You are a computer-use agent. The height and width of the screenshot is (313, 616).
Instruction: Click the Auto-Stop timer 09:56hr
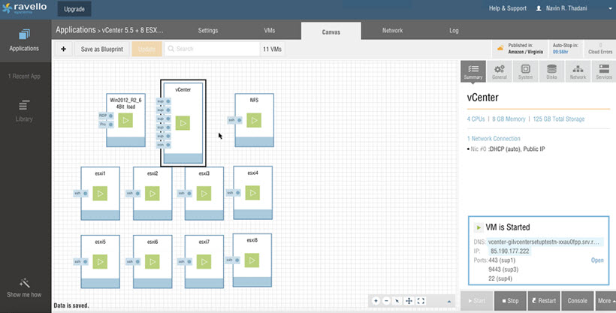click(x=560, y=52)
